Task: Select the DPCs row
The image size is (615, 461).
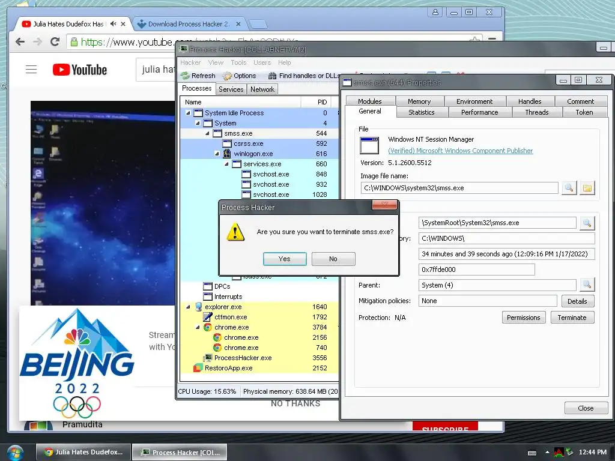Action: 259,286
